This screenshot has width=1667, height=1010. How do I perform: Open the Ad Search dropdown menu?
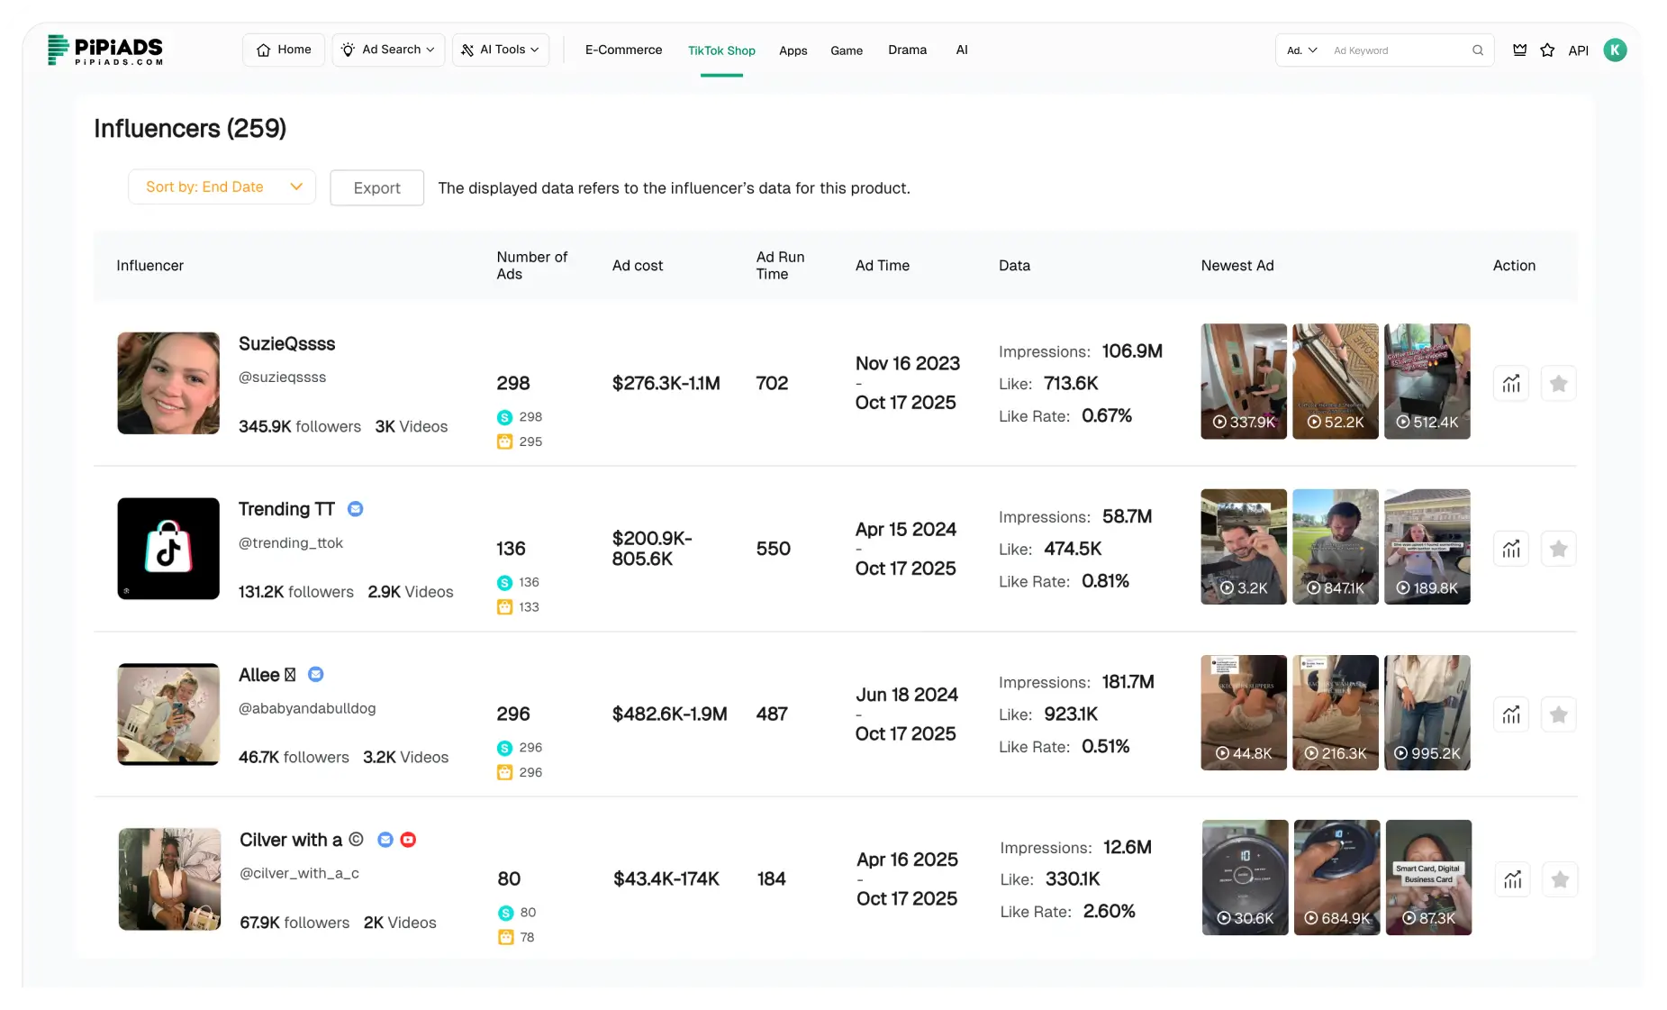[x=388, y=50]
